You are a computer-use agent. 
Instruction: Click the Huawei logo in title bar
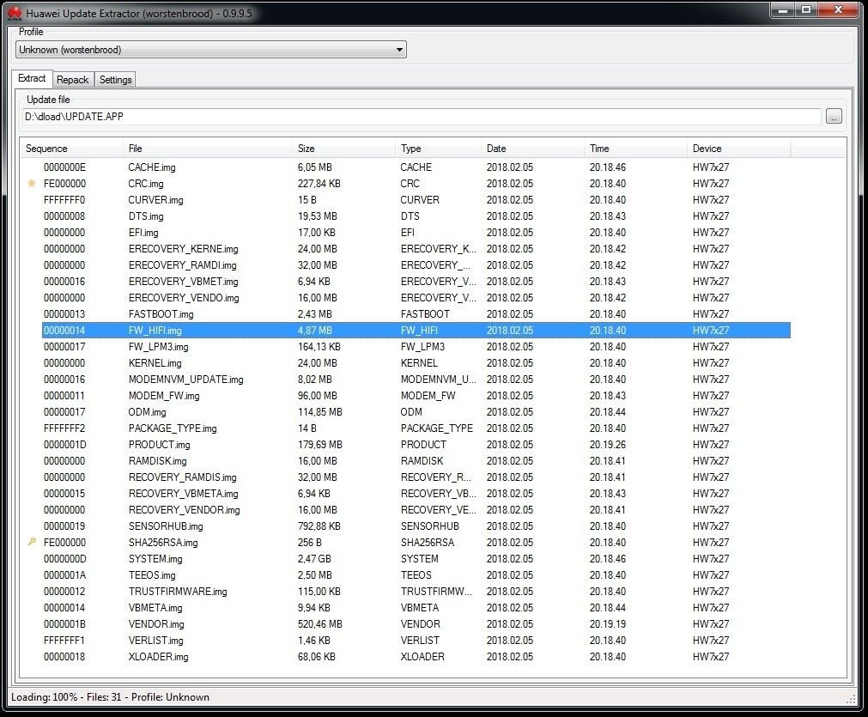pyautogui.click(x=15, y=13)
